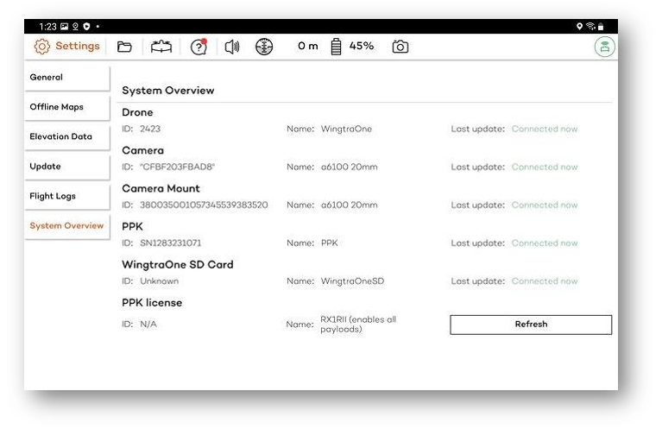Viewport: 662px width, 429px height.
Task: Switch to Elevation Data tab
Action: (66, 136)
